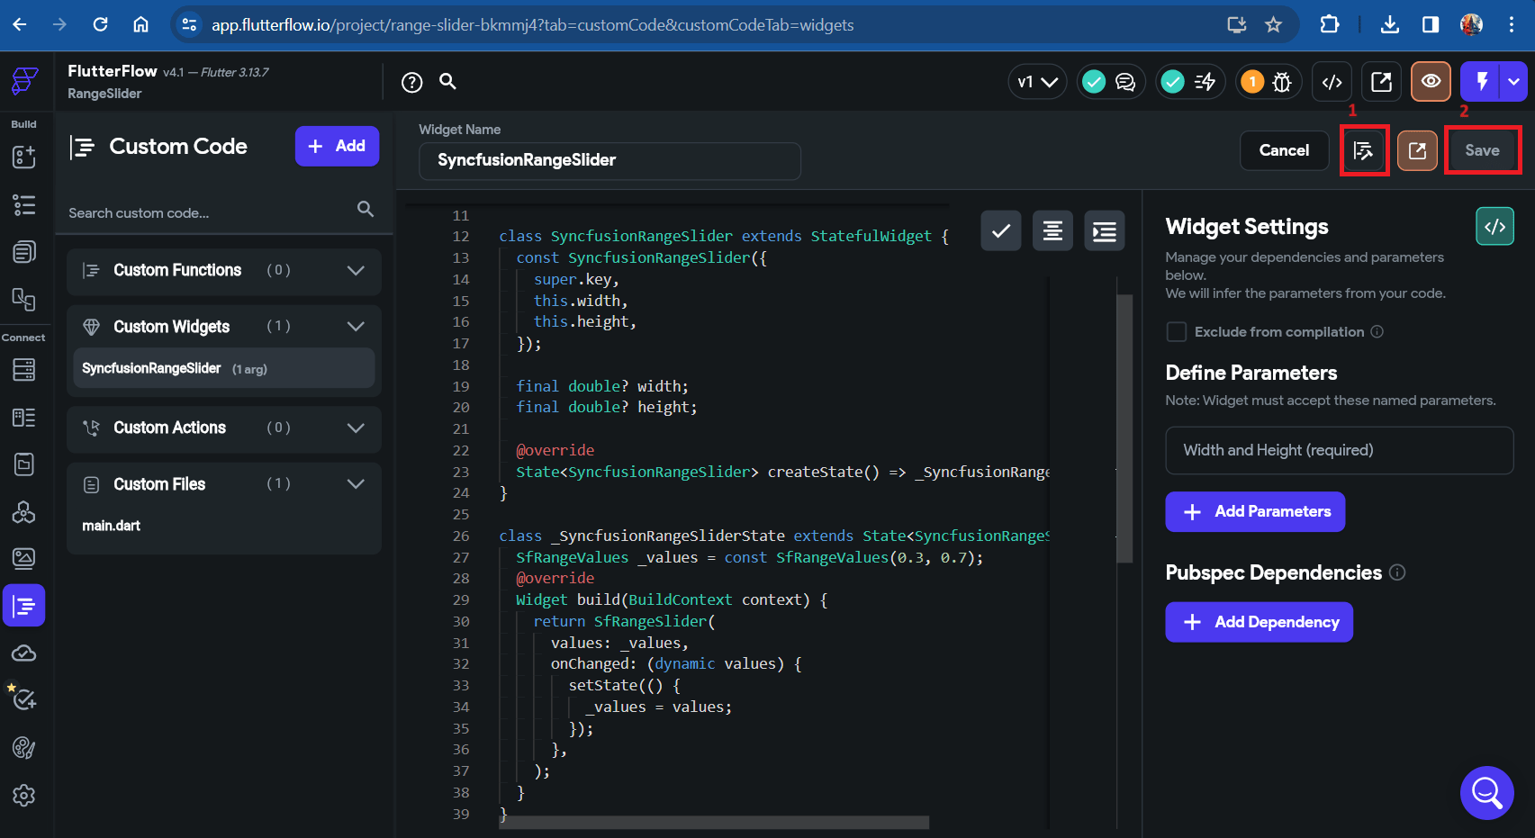Open the Cloud Functions sidebar icon
The image size is (1535, 838).
[x=24, y=653]
